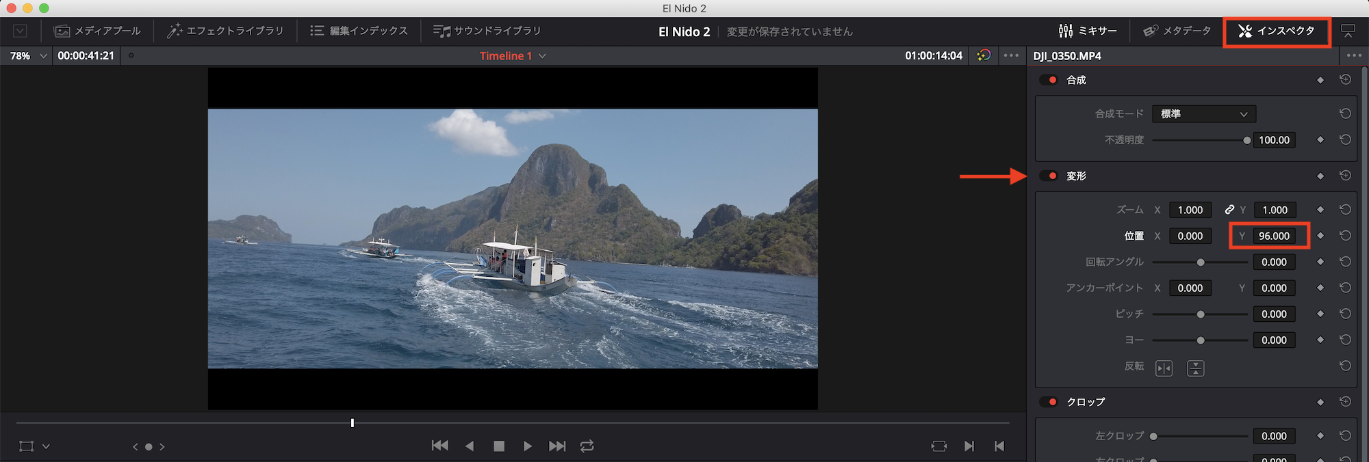The height and width of the screenshot is (462, 1369).
Task: Click the viewer scrubber playhead
Action: (353, 423)
